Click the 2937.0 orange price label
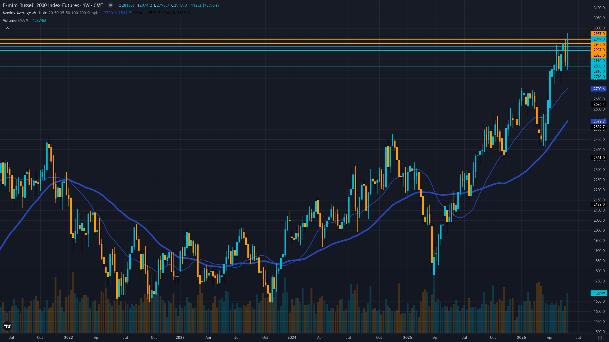The width and height of the screenshot is (609, 342). click(x=599, y=50)
